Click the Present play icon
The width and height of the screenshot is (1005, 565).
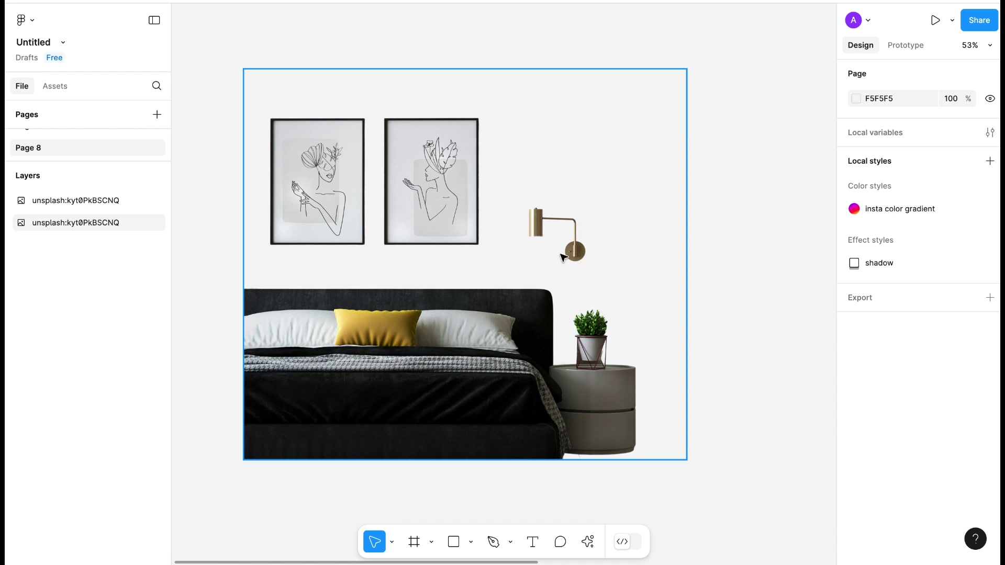935,20
